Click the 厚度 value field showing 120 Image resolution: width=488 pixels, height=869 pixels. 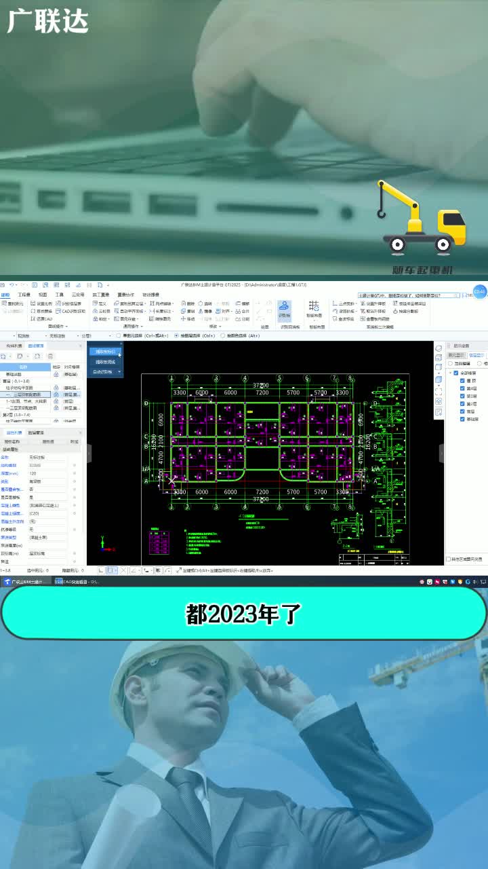tap(47, 473)
